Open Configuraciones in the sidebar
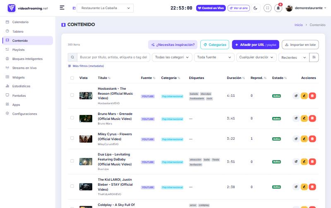This screenshot has height=208, width=331. 27,114
